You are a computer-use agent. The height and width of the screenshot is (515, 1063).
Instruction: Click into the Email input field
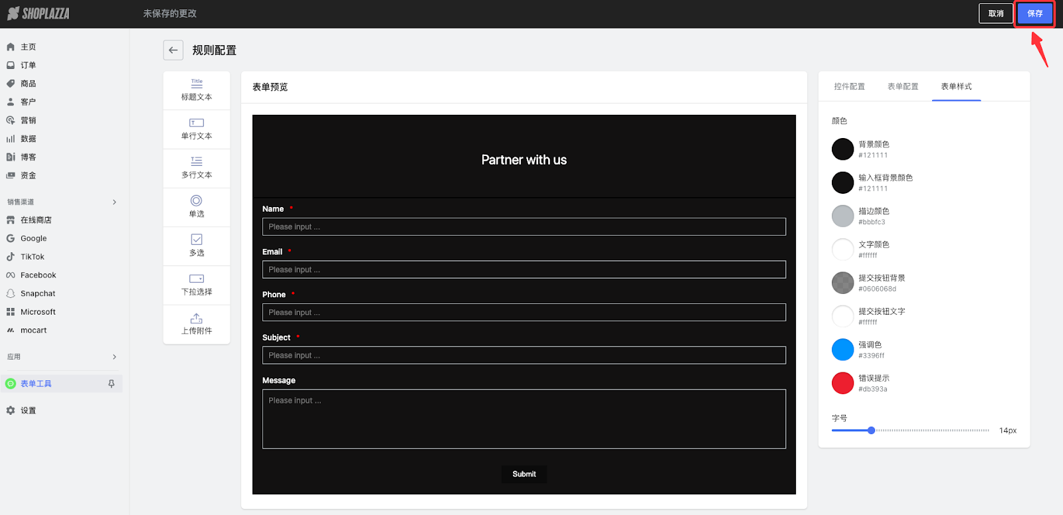coord(524,269)
